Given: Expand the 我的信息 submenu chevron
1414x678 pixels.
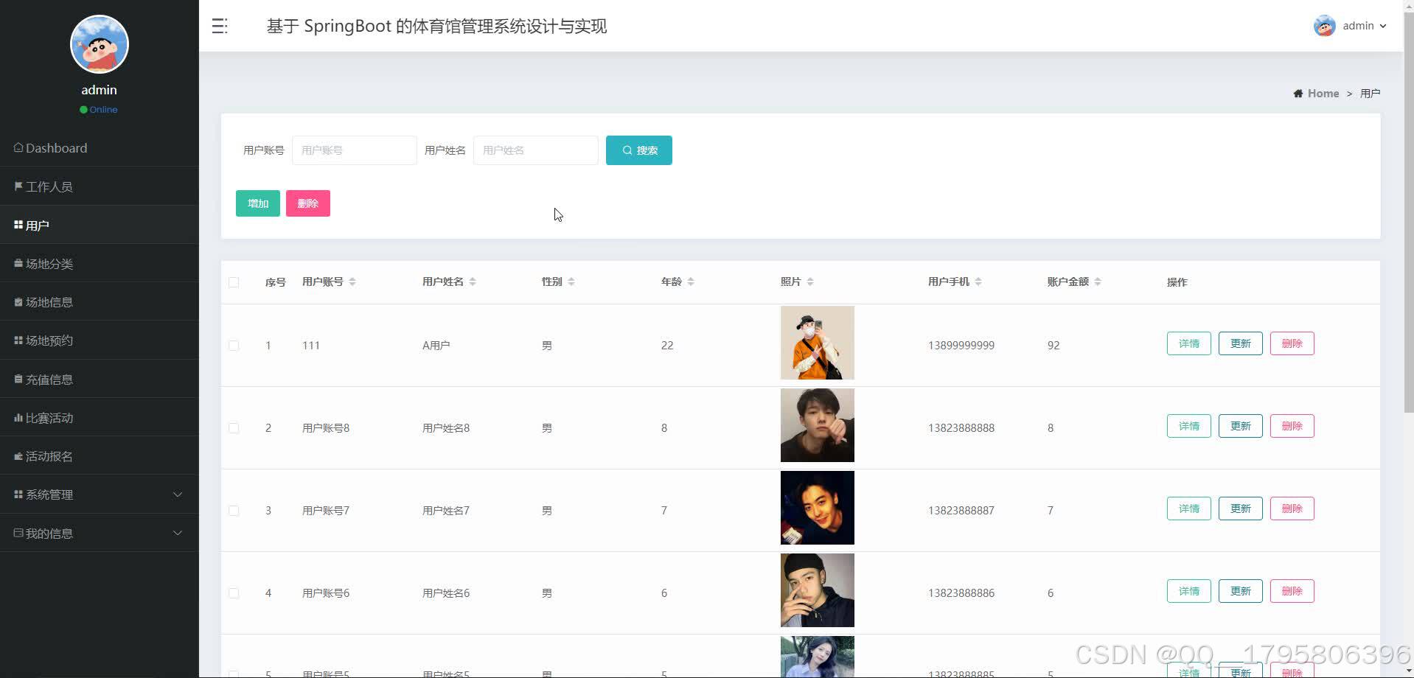Looking at the screenshot, I should click(178, 533).
